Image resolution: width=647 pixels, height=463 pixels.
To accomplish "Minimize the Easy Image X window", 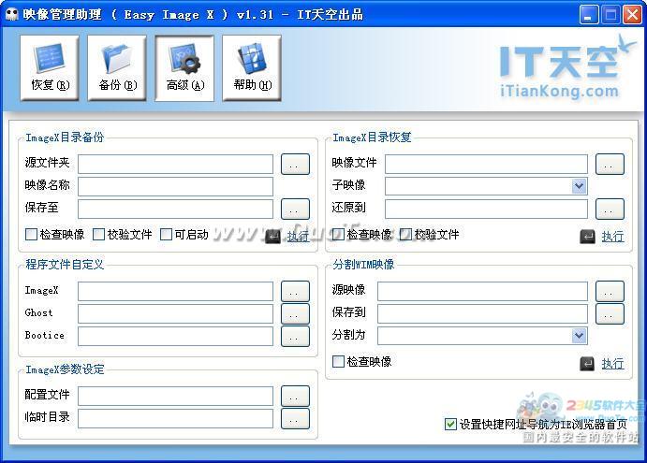I will 589,15.
